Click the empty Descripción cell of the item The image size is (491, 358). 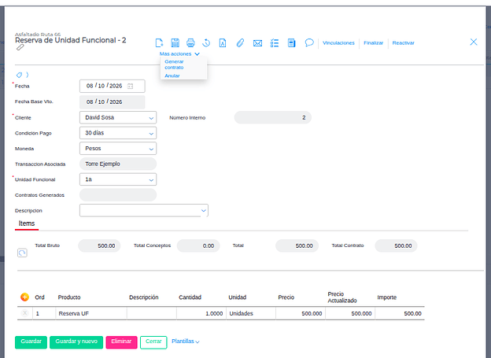[x=152, y=313]
